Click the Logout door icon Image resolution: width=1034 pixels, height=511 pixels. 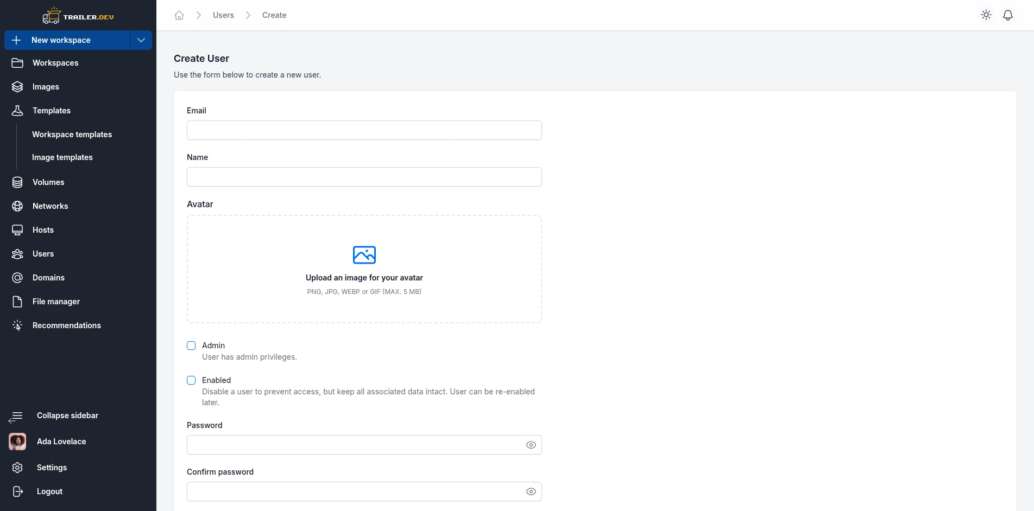click(x=17, y=491)
